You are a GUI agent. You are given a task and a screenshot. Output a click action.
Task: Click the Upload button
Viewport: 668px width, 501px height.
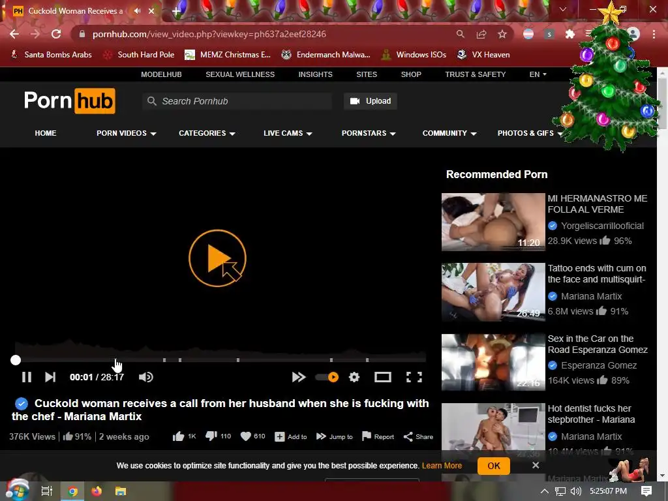point(371,101)
